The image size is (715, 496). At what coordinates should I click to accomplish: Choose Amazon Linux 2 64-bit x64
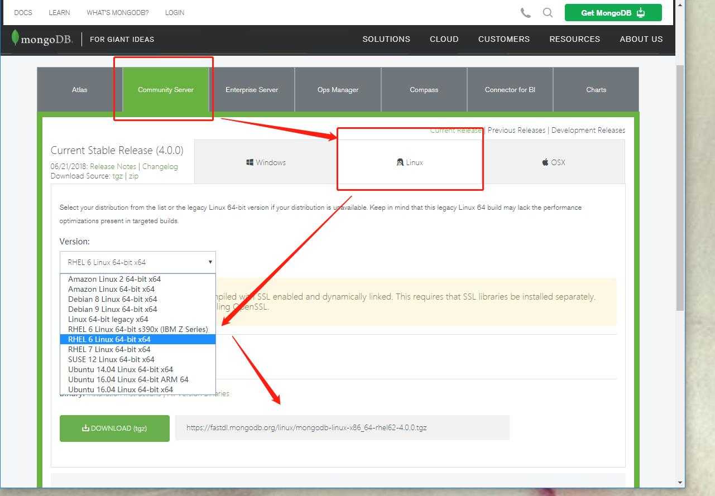(137, 279)
